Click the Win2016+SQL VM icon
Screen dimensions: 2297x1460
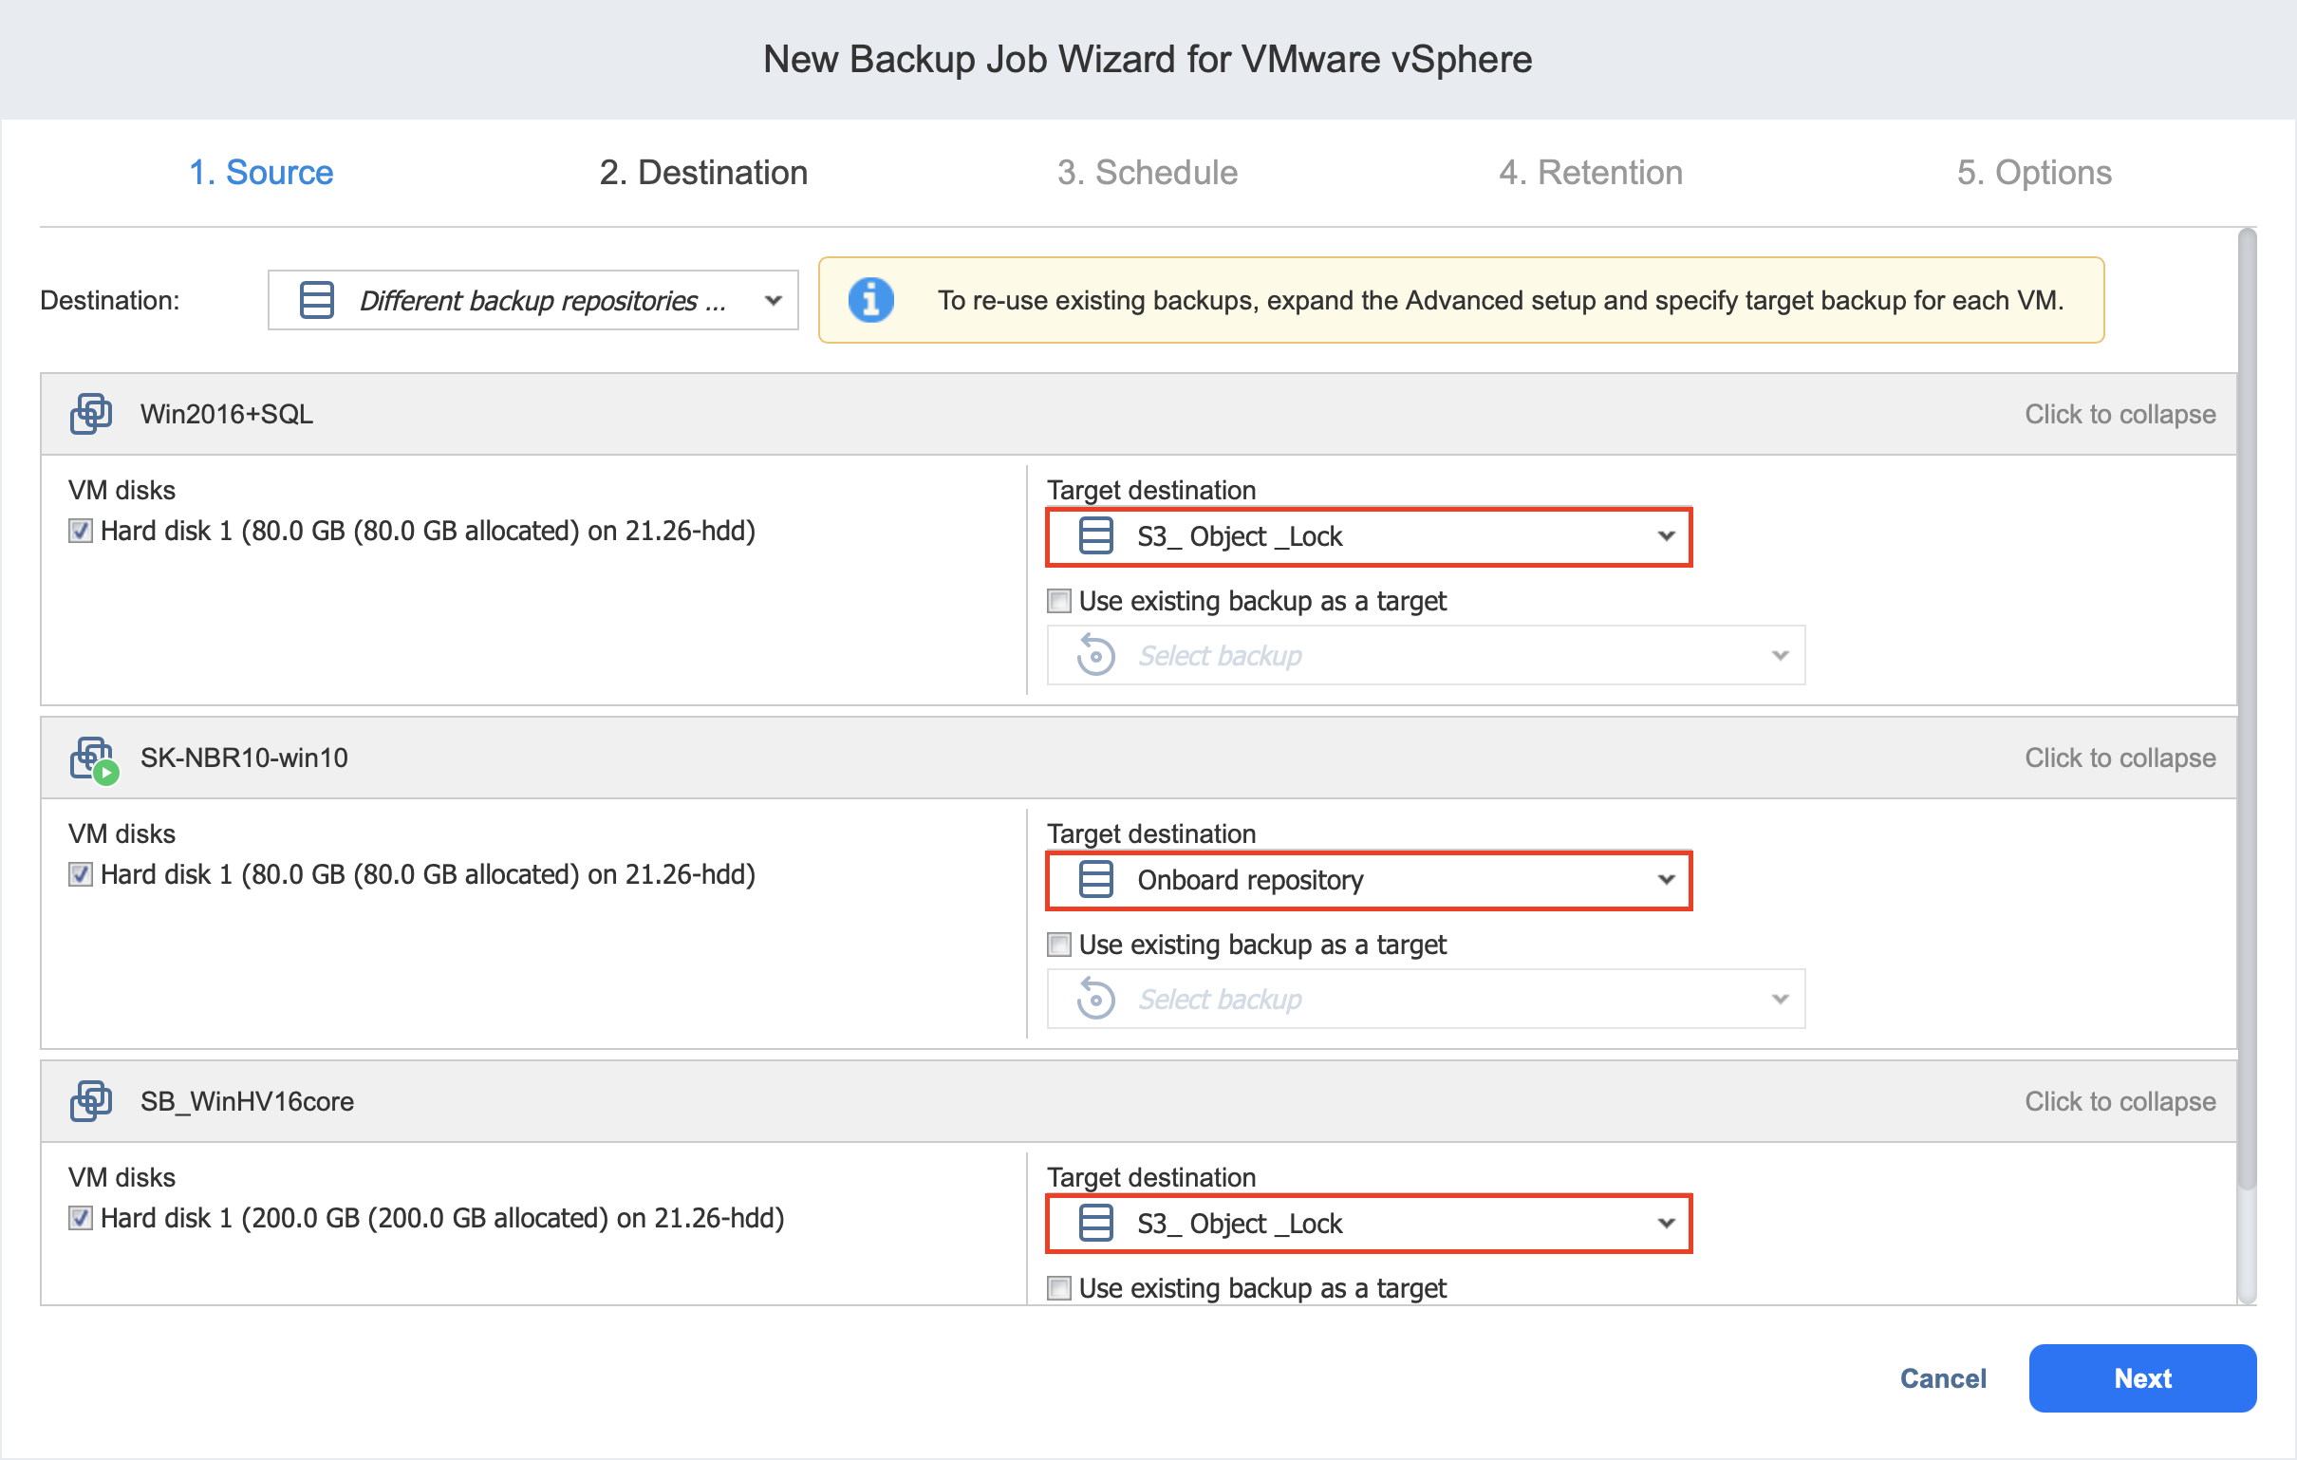(90, 414)
